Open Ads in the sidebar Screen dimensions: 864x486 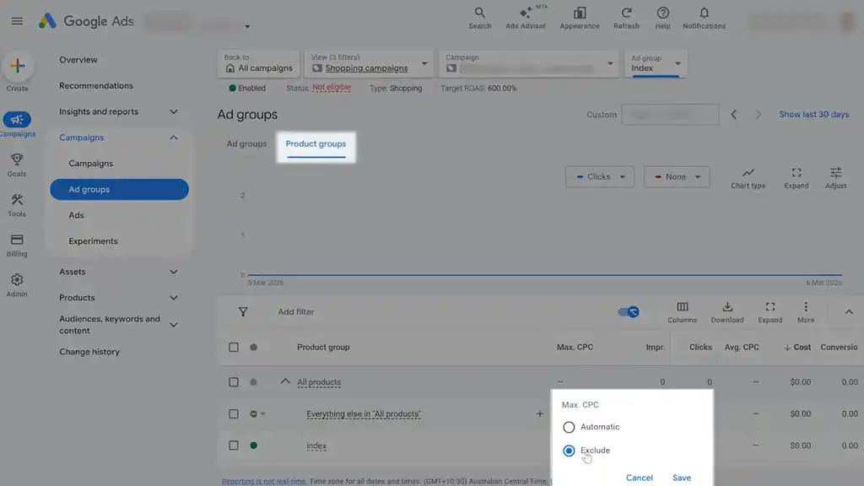point(76,215)
